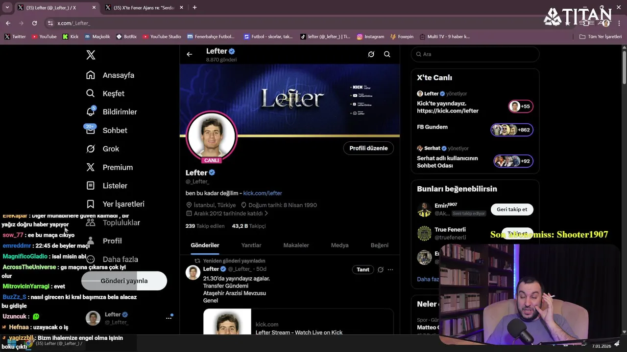Open FB Gundem live space
Viewport: 627px width, 352px height.
[475, 129]
